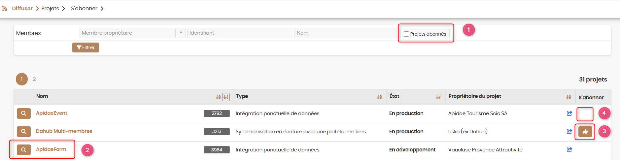Expand chevron after Projets breadcrumb
The image size is (620, 160).
(x=63, y=9)
